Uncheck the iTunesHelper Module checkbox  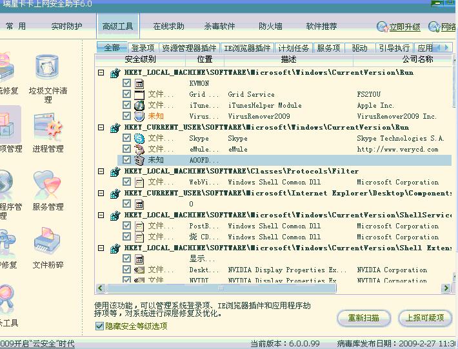(x=126, y=105)
